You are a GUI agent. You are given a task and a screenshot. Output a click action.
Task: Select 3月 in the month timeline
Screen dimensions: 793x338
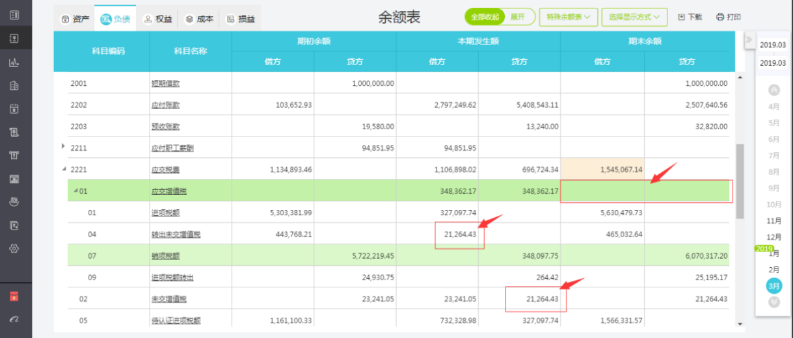(x=773, y=285)
